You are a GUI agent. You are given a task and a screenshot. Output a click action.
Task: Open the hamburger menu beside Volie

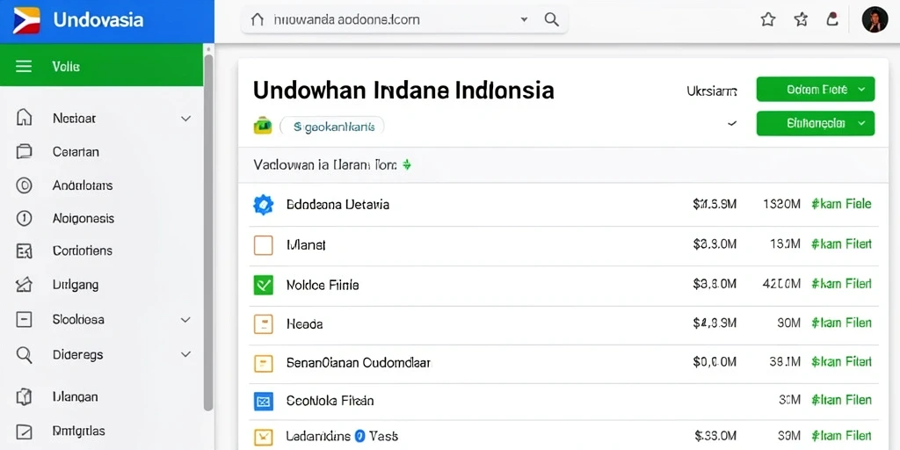click(24, 67)
